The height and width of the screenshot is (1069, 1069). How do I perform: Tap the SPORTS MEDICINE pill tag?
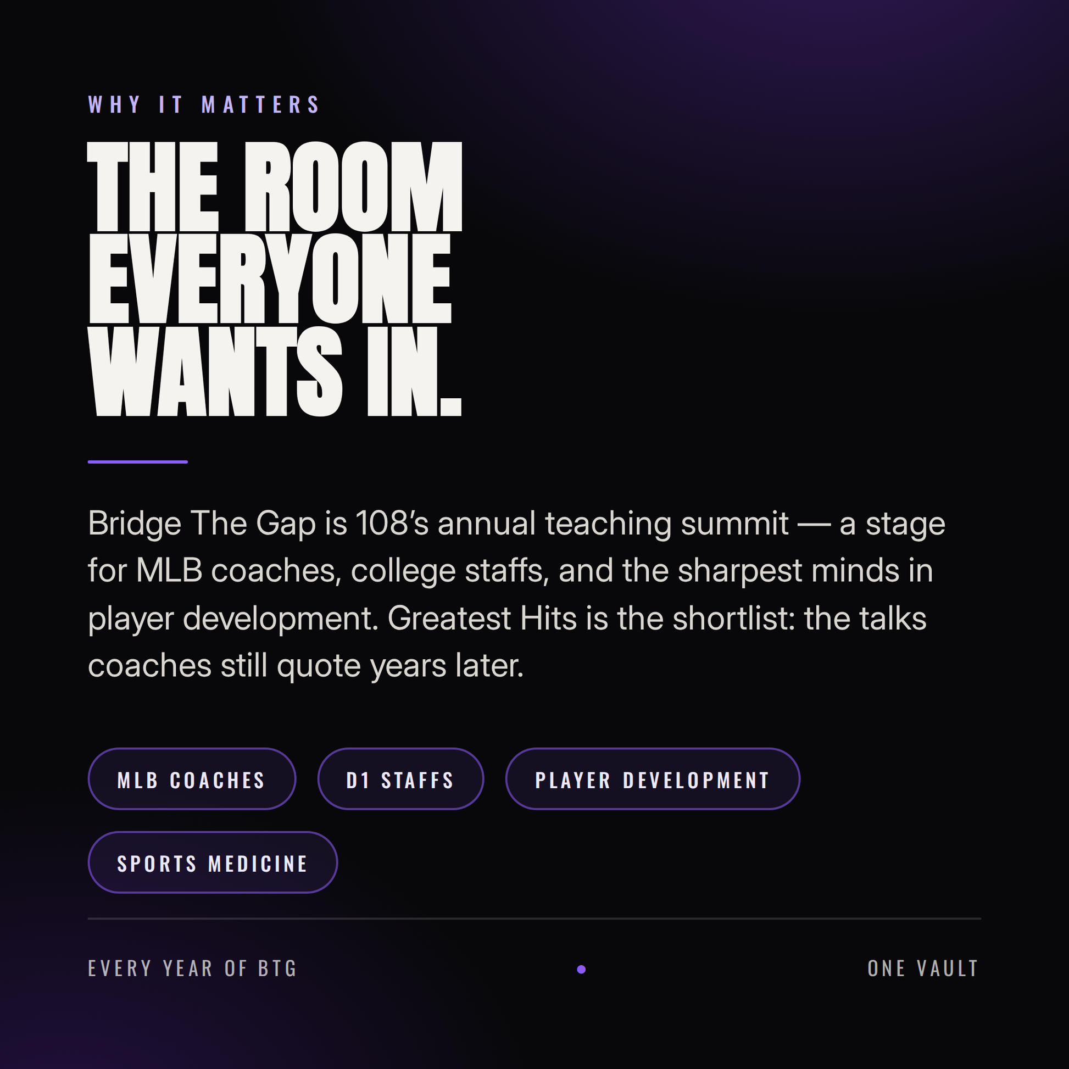(213, 862)
